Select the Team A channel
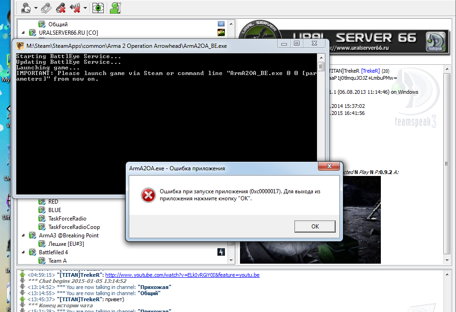 point(57,260)
